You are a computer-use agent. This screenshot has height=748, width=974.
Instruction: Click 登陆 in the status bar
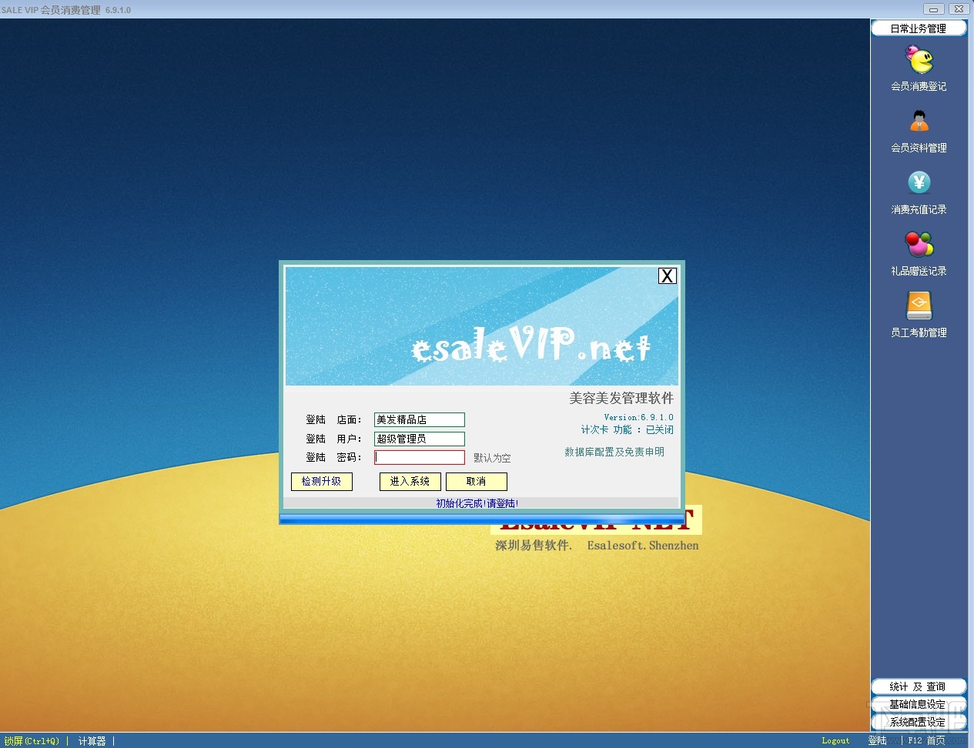pyautogui.click(x=878, y=740)
